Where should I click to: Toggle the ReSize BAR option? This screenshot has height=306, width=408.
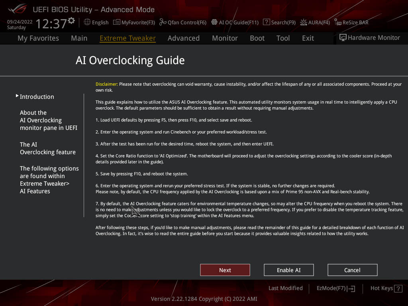[351, 22]
